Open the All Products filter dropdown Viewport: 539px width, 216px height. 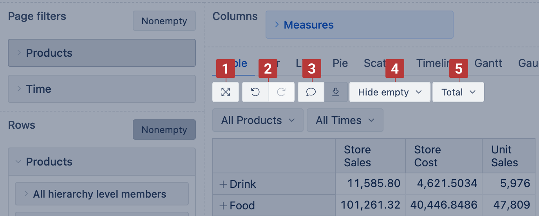(258, 120)
